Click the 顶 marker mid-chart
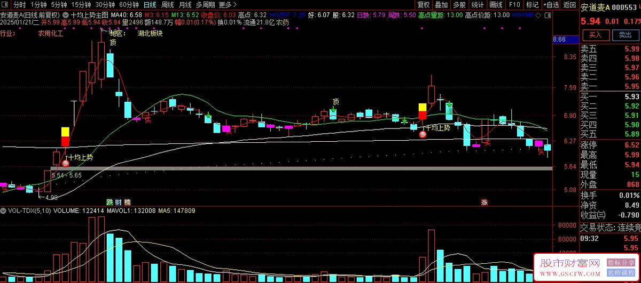 335,101
